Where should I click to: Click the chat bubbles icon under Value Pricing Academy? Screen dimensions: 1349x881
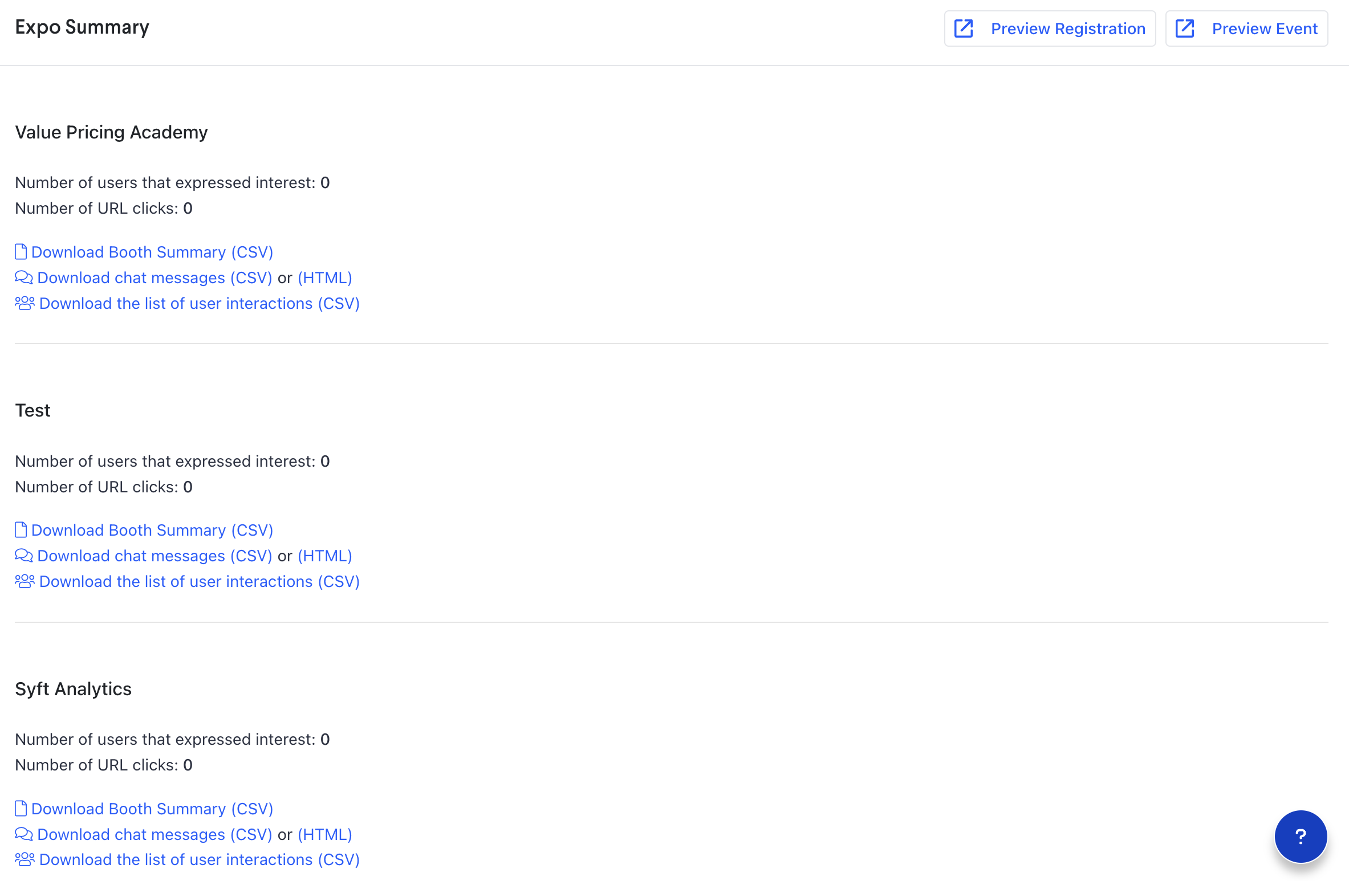(24, 278)
